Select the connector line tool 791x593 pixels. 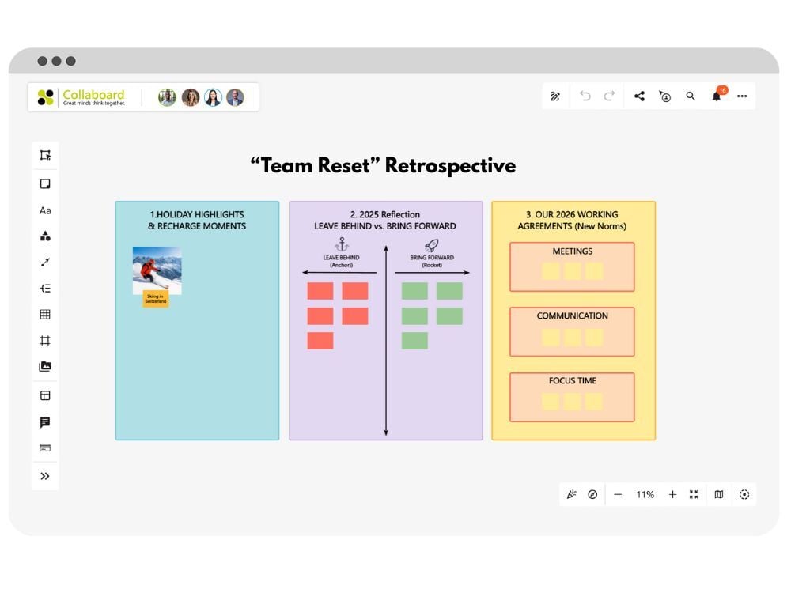pyautogui.click(x=45, y=263)
